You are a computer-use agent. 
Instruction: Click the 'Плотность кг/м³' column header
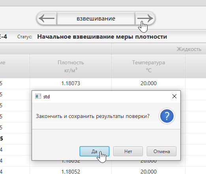(71, 66)
